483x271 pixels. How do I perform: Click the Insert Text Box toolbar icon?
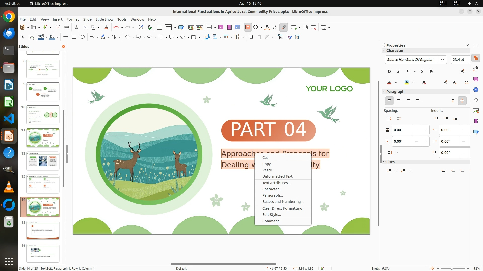tap(248, 27)
